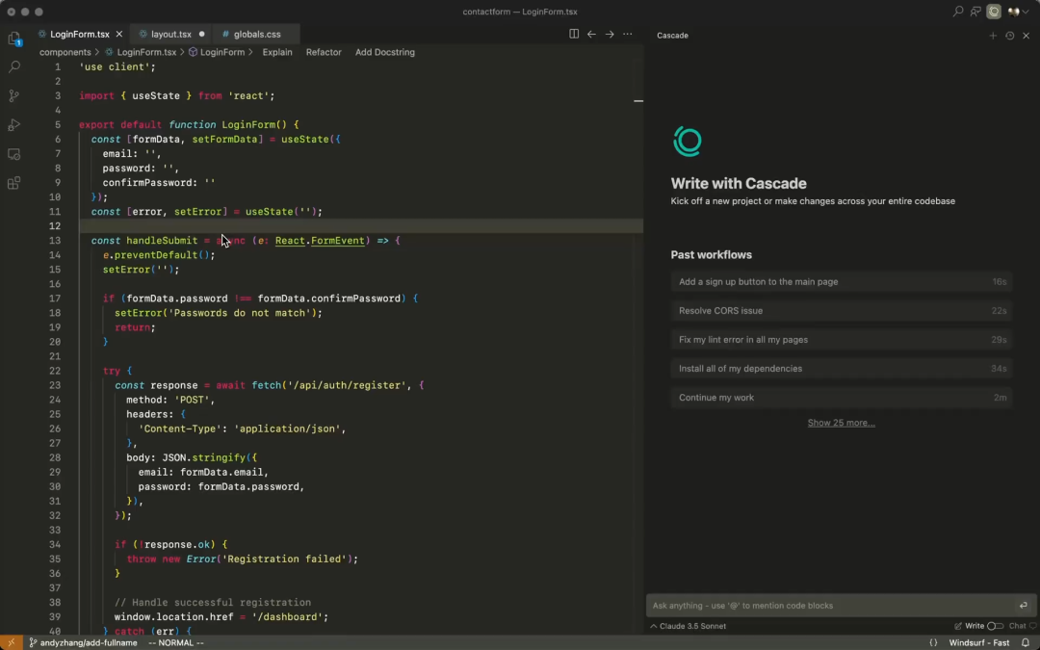Screen dimensions: 1040x650
Task: Open the feedback chat icon in the title bar
Action: pos(975,12)
